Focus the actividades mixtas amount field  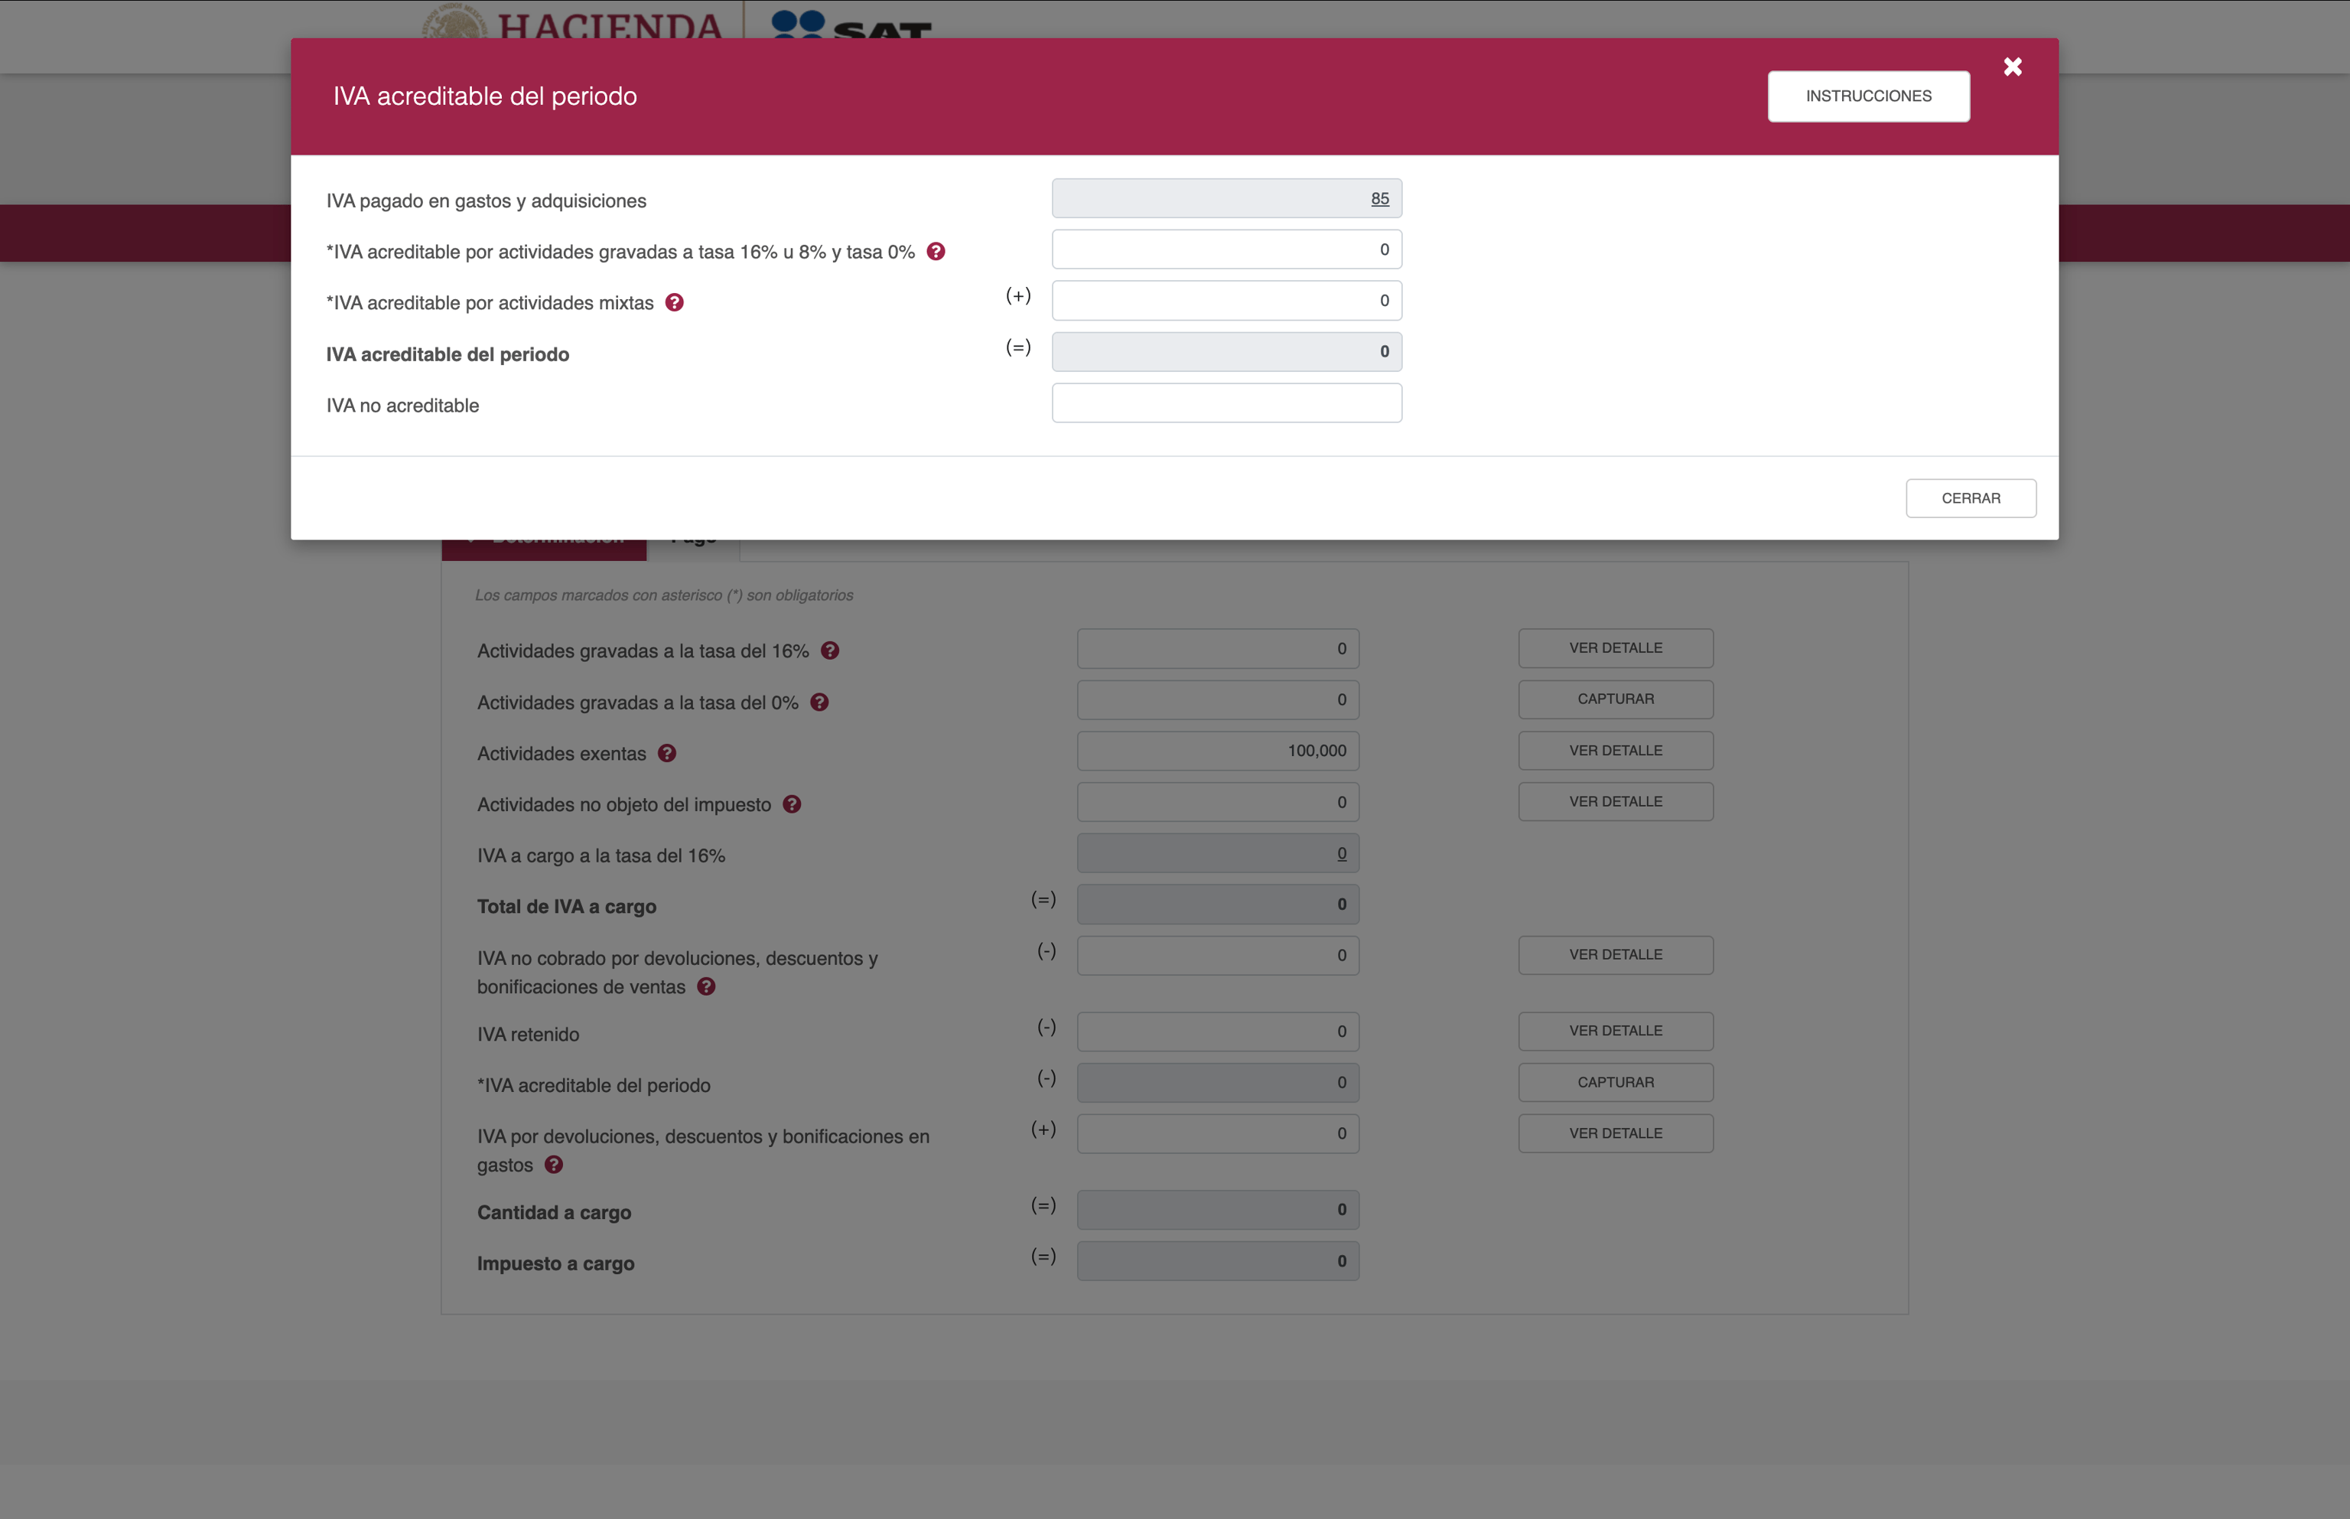point(1226,301)
